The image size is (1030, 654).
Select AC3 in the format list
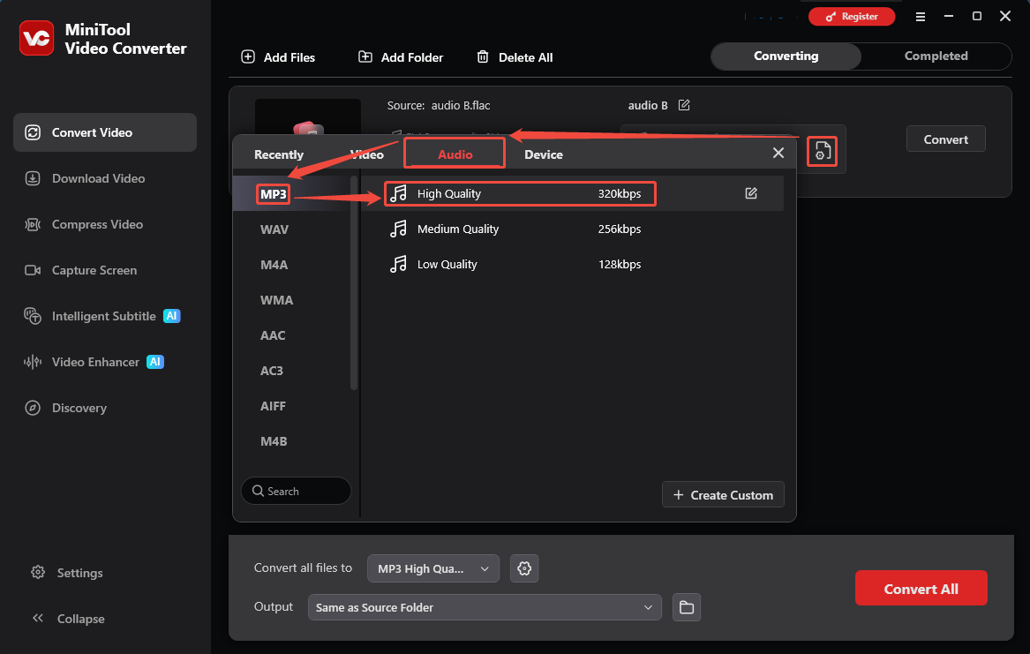click(x=271, y=371)
